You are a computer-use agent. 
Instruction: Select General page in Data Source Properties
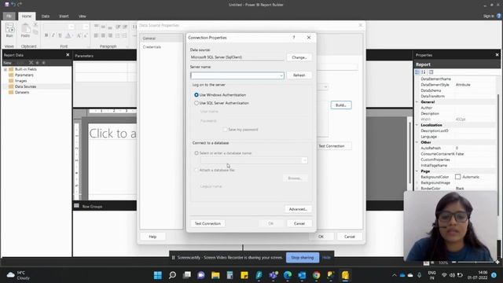(161, 39)
